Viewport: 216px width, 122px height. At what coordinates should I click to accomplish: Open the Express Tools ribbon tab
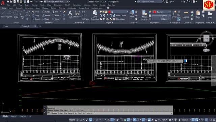(x=84, y=8)
